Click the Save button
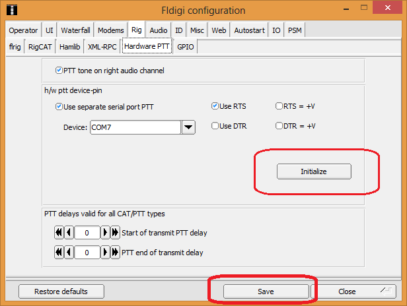 pyautogui.click(x=266, y=291)
